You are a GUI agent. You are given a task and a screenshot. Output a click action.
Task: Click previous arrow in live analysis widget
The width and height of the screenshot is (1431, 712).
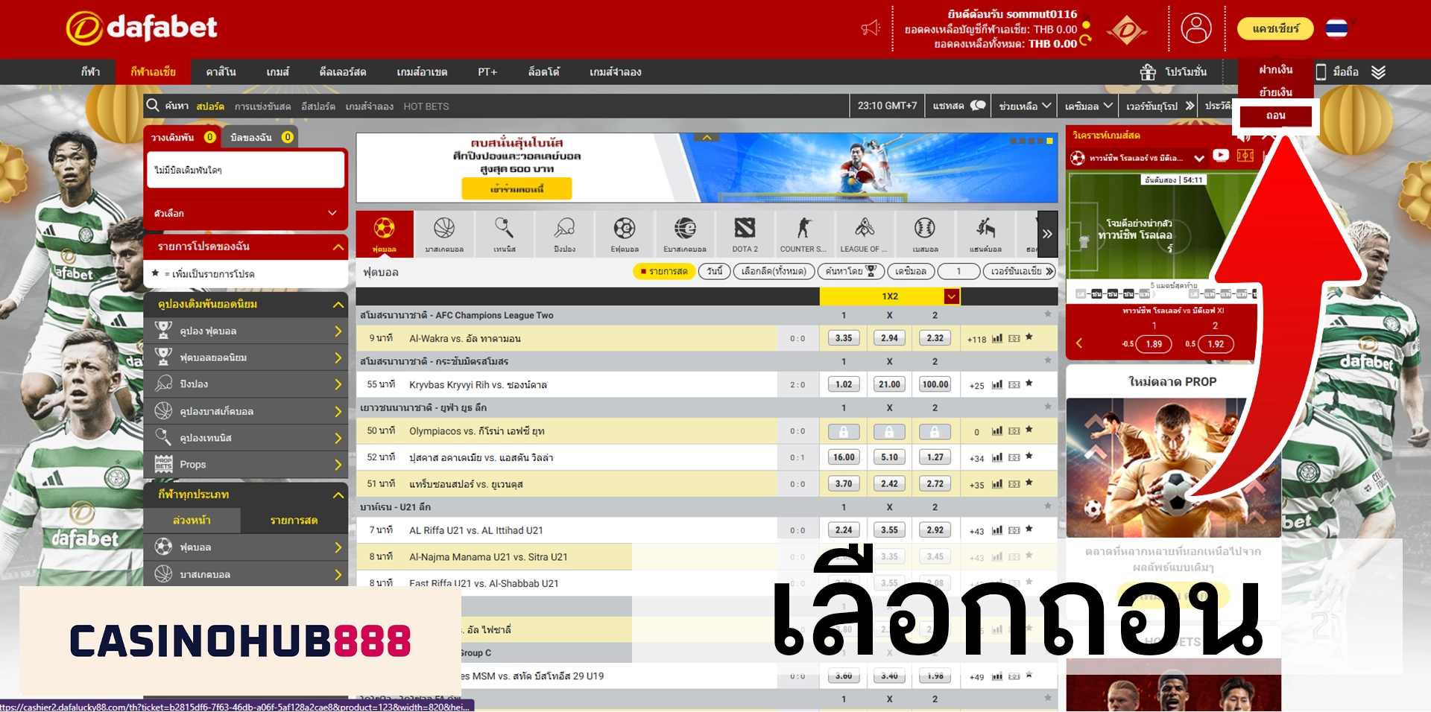(1078, 343)
